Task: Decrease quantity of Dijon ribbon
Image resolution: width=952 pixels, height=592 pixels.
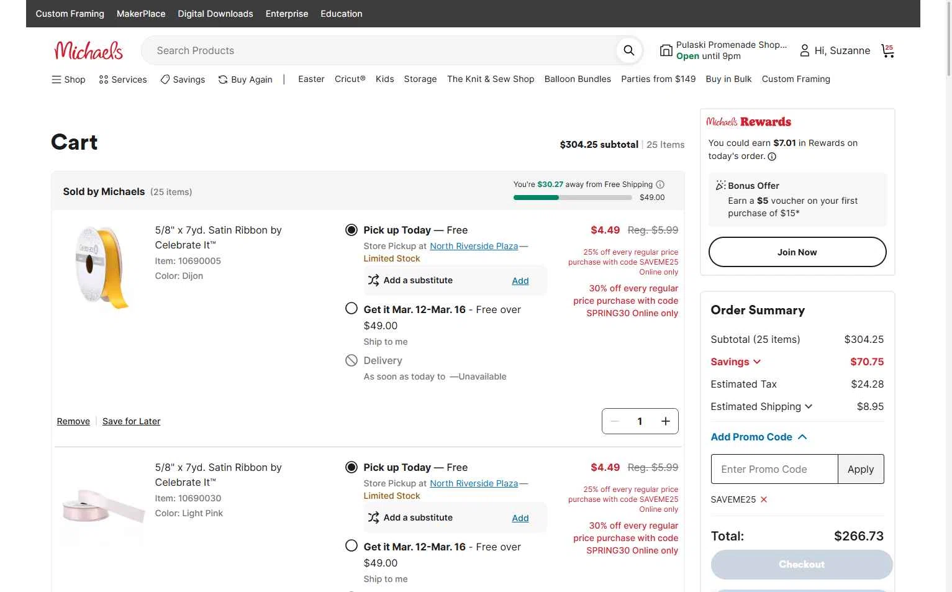Action: [x=615, y=421]
